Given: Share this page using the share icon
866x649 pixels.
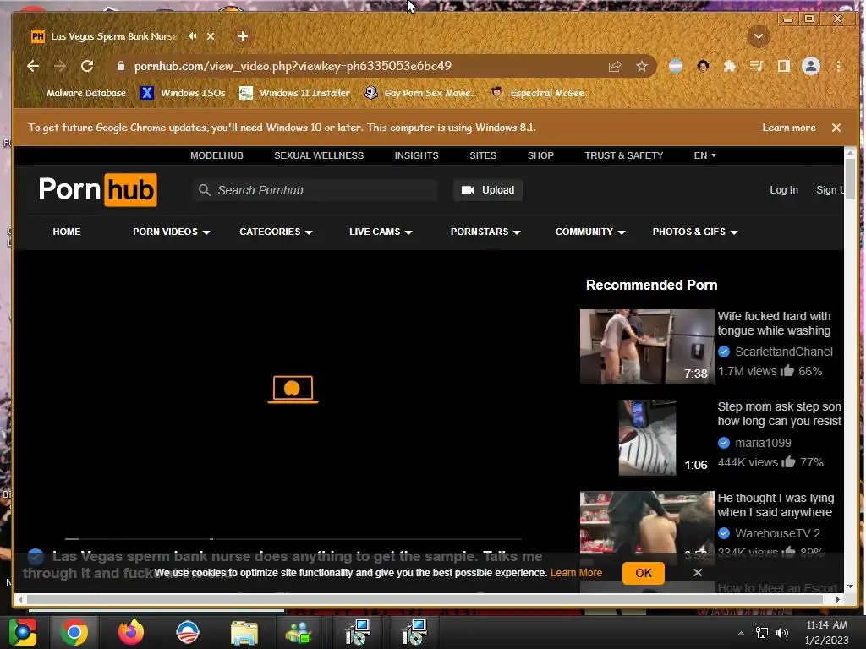Looking at the screenshot, I should [x=615, y=66].
